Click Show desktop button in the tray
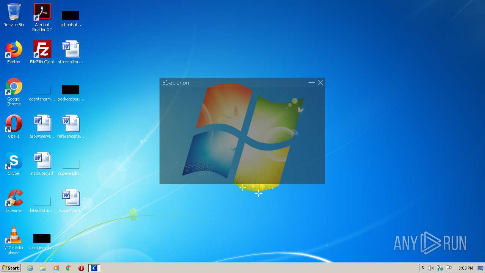The height and width of the screenshot is (273, 485). pos(481,268)
